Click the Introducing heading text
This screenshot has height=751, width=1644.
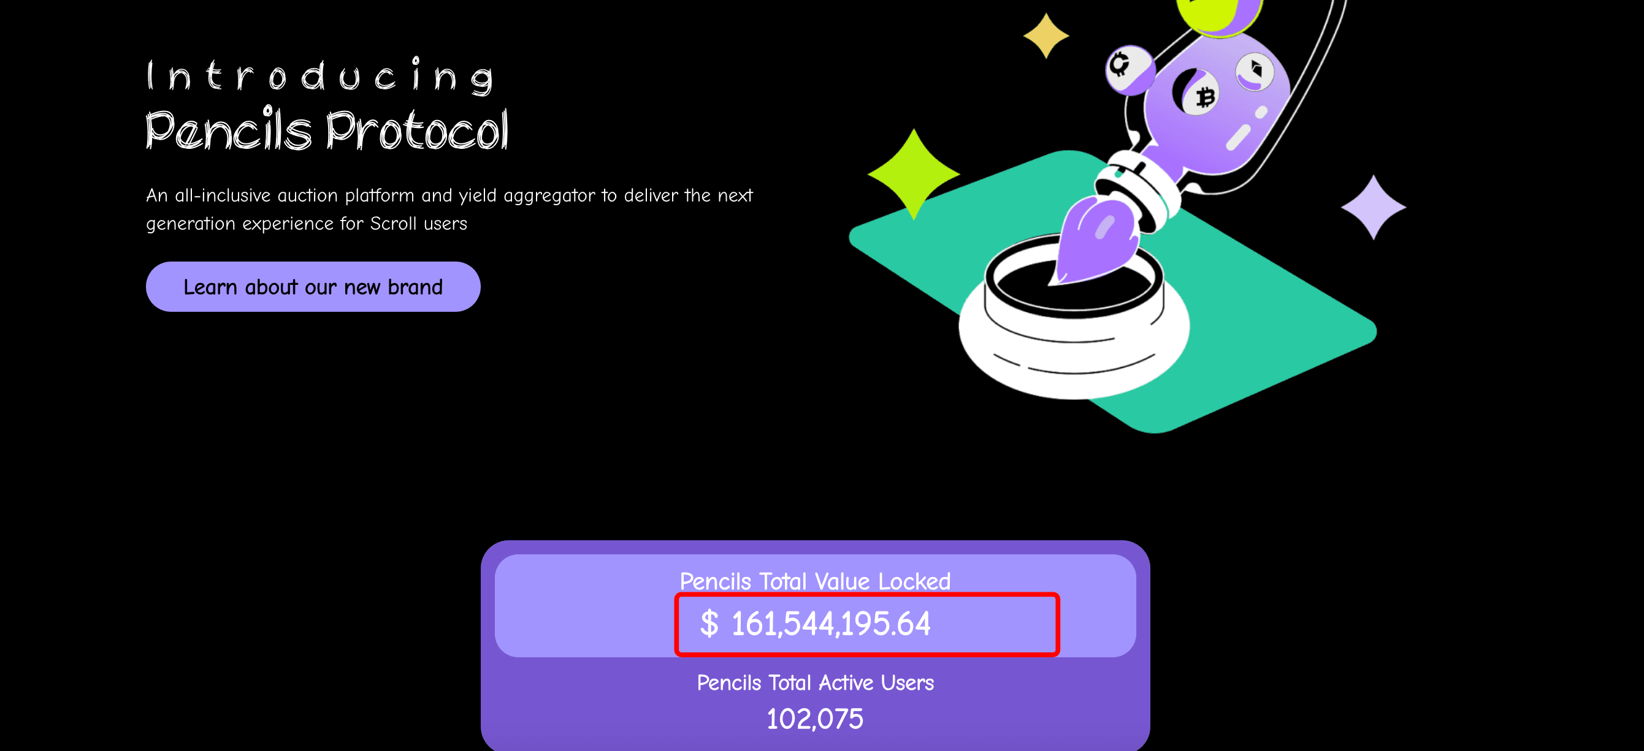click(x=320, y=76)
